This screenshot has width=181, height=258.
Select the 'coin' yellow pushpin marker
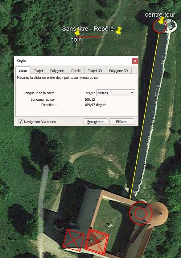coord(77,32)
